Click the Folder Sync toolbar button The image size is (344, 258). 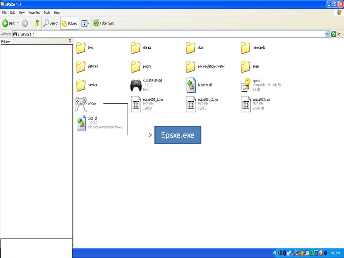104,23
